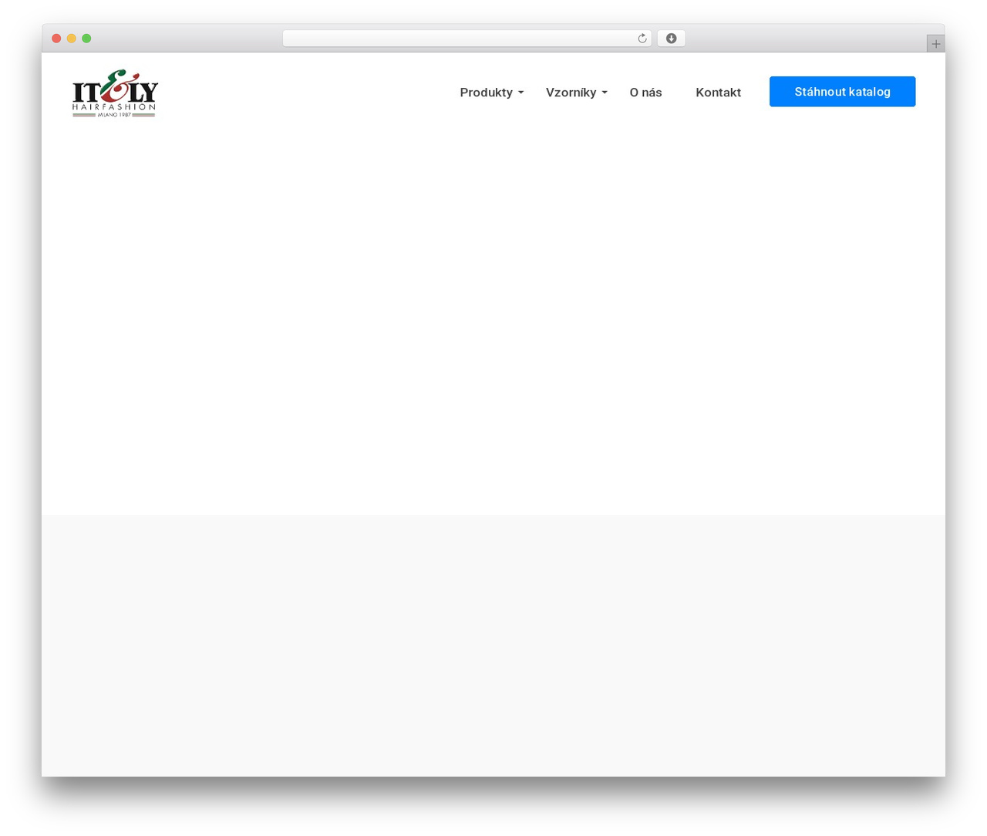Expand the Vzorníky dropdown menu
Image resolution: width=987 pixels, height=836 pixels.
coord(577,93)
